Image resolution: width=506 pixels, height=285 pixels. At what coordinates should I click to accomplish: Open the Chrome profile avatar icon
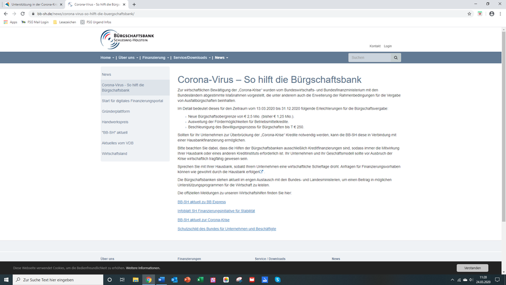491,14
